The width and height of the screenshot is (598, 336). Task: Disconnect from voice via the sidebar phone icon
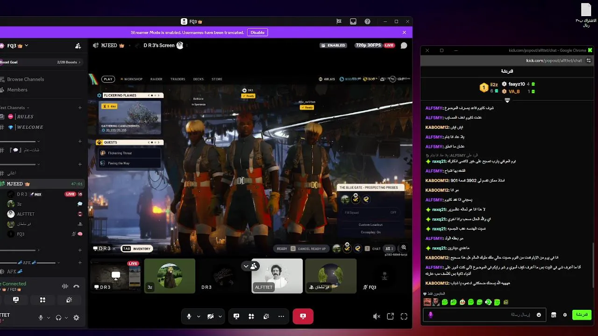point(77,286)
